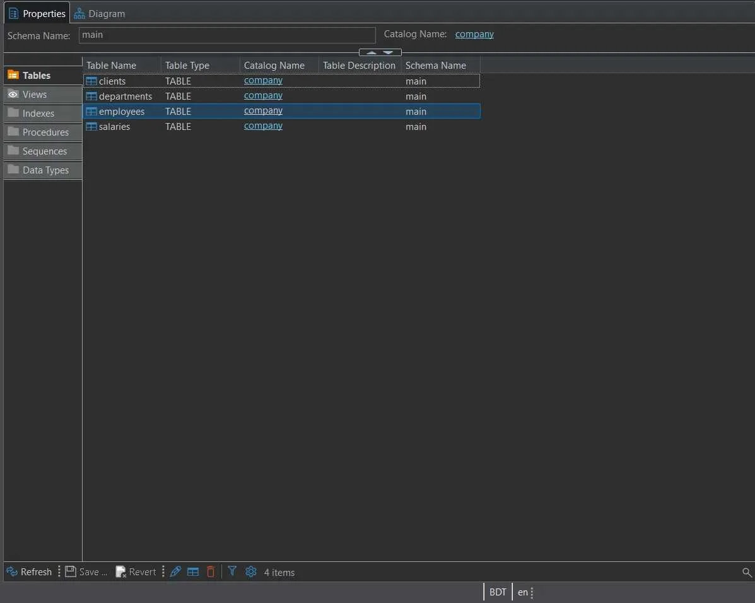Expand the properties panel with down arrow
The image size is (755, 603).
[x=388, y=52]
